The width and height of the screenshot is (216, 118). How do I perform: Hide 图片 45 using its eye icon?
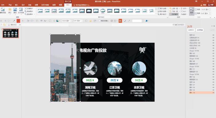pyautogui.click(x=213, y=53)
